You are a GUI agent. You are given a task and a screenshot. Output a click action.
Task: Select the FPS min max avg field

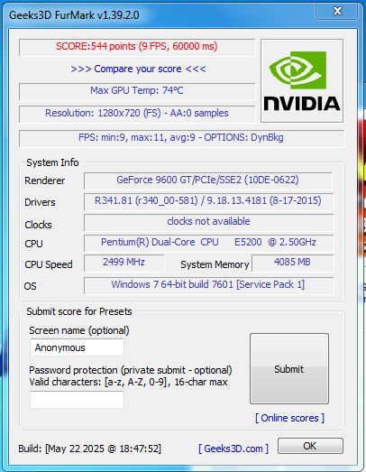(x=181, y=138)
